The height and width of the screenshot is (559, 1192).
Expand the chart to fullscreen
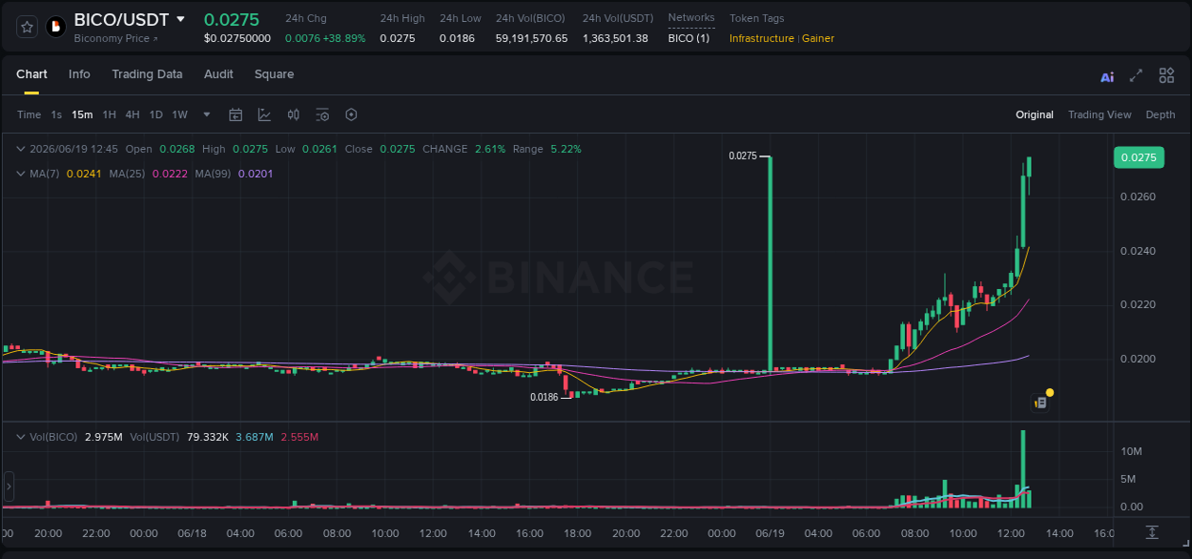pos(1136,75)
